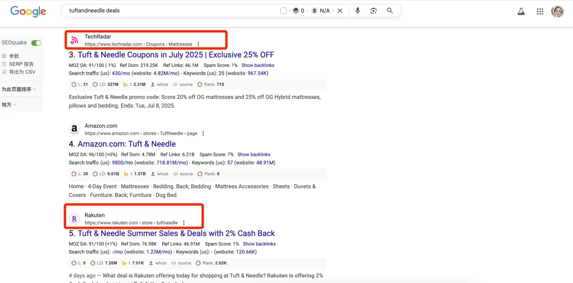Click Rakuten LD 7.26M metric

coord(104,263)
